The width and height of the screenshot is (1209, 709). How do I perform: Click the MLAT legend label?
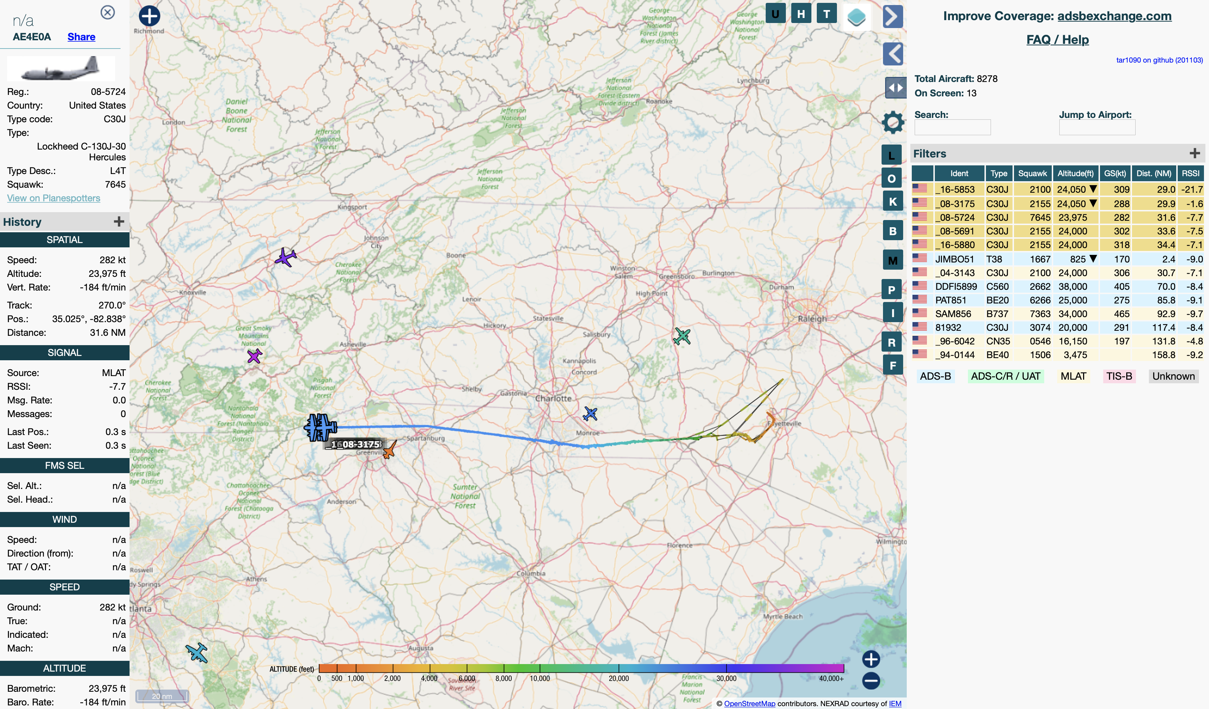(x=1073, y=376)
